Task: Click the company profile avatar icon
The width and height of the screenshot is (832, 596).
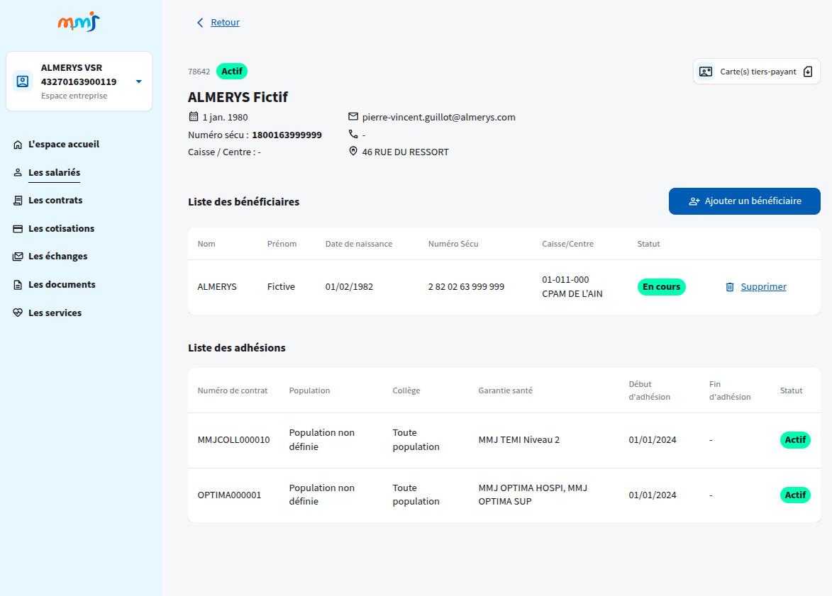Action: coord(23,81)
